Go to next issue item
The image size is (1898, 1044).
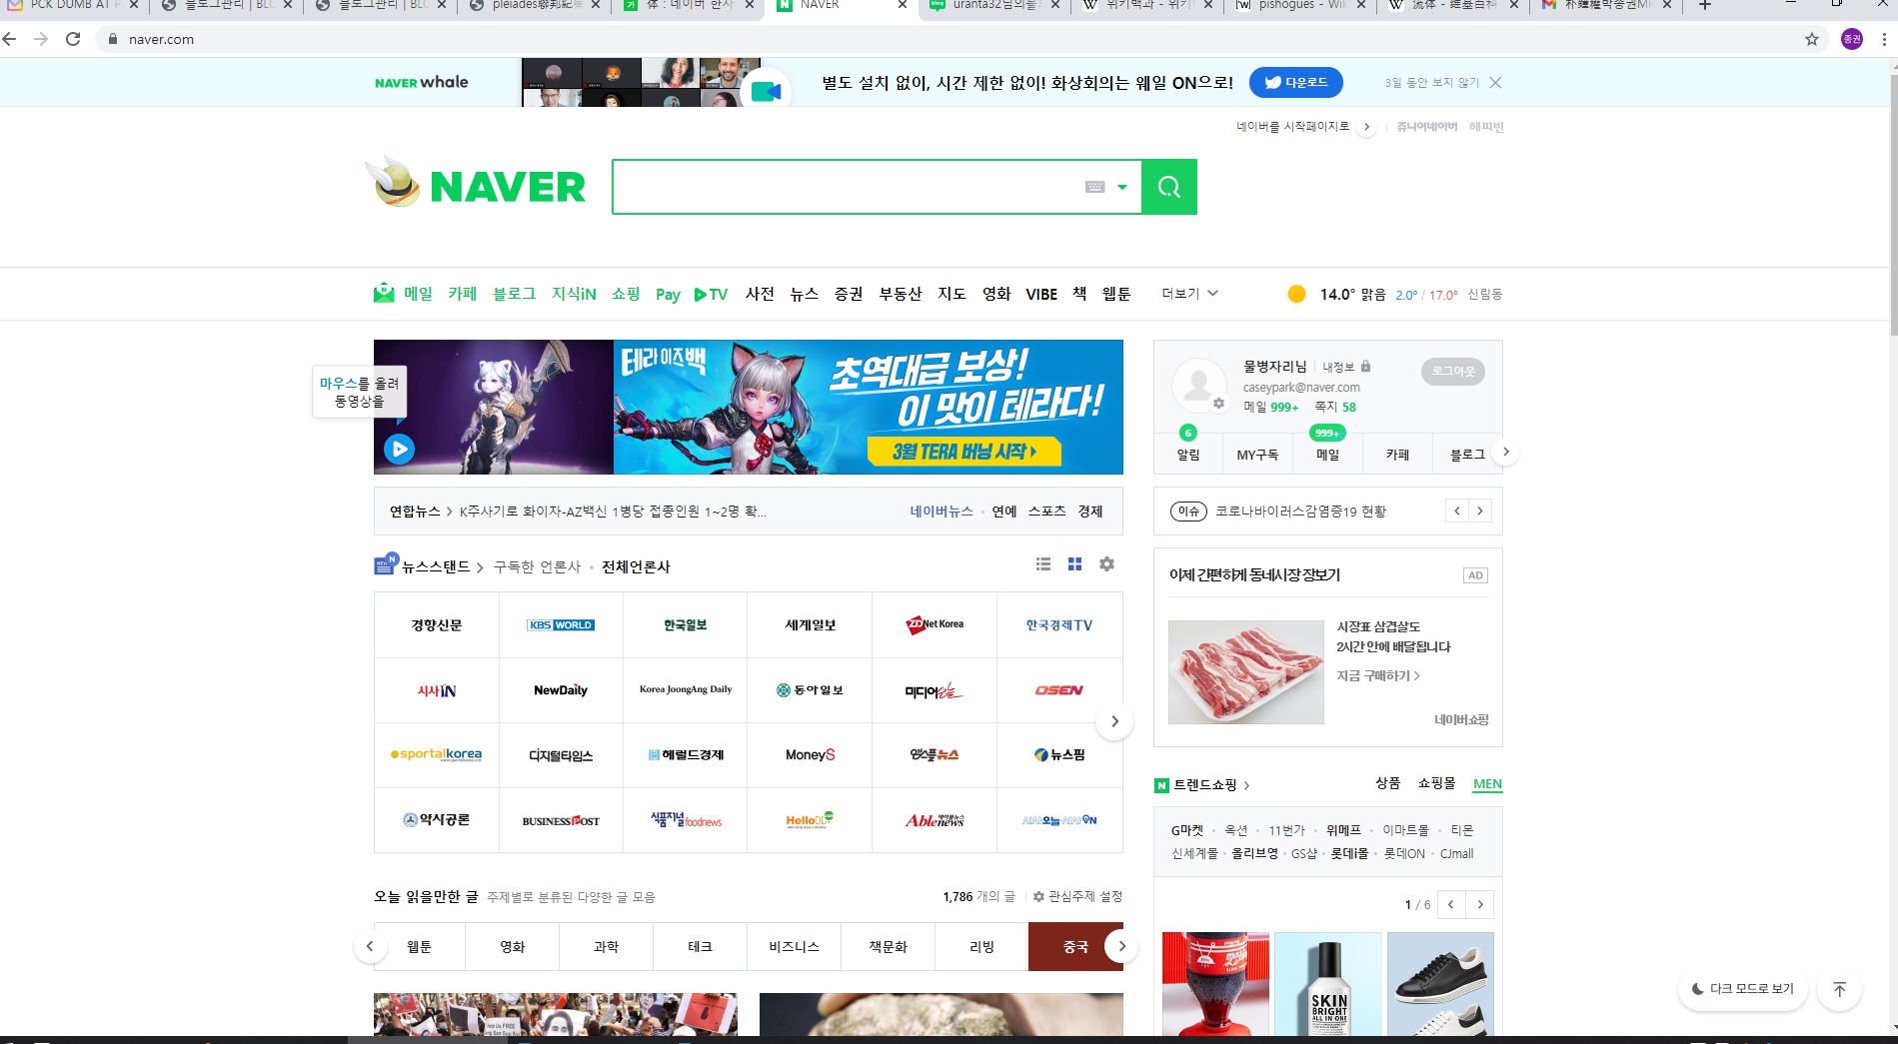(1480, 512)
